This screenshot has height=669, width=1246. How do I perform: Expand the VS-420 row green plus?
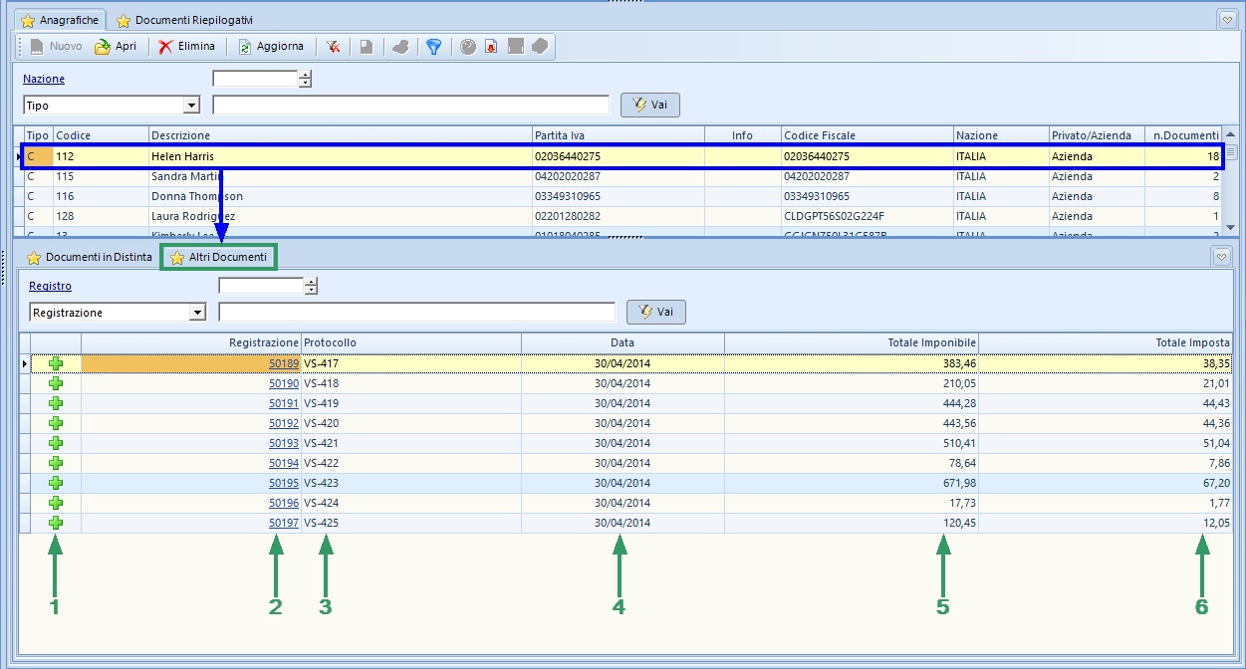(56, 424)
